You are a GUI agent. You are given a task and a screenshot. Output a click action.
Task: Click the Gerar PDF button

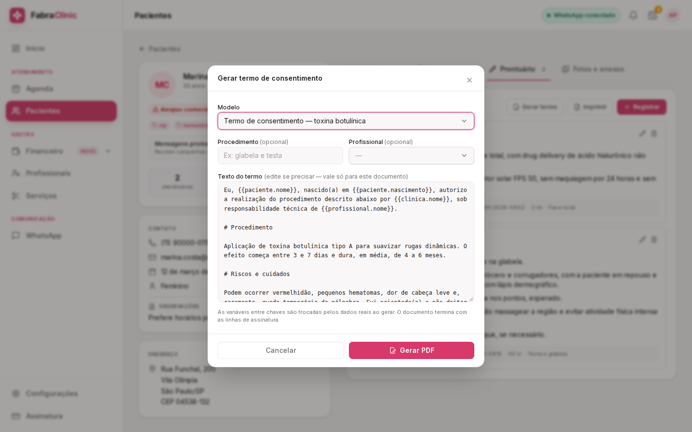(x=411, y=350)
